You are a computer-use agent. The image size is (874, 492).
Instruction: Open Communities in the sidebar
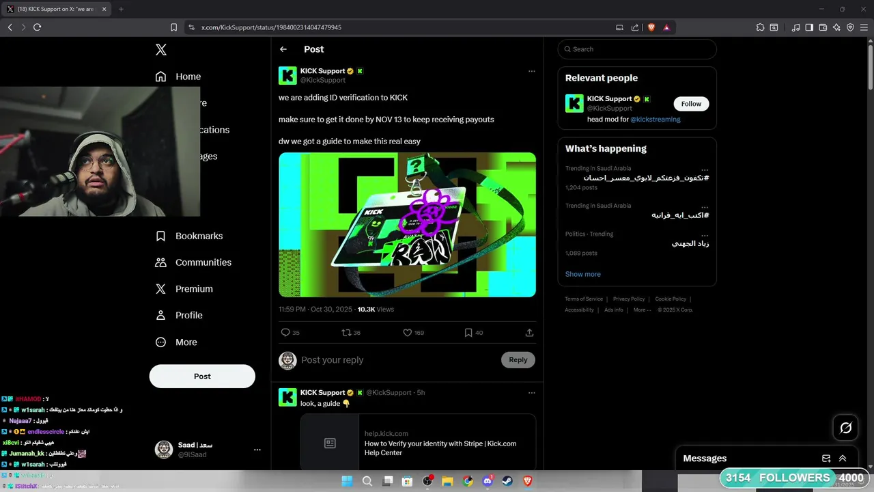193,262
